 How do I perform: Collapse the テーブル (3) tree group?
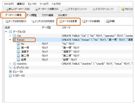(6, 32)
